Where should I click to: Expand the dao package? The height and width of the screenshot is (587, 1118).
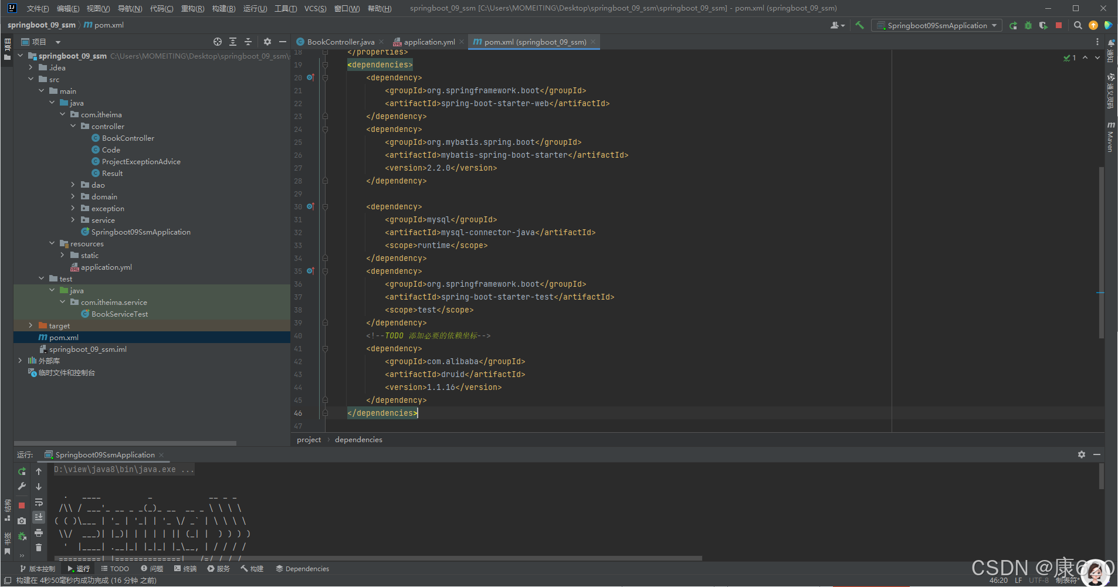pyautogui.click(x=73, y=185)
